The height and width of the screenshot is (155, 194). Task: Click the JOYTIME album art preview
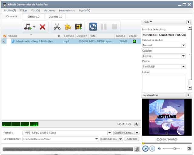tap(167, 117)
